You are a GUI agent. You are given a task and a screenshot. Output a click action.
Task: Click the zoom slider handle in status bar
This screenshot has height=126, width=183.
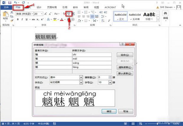click(157, 124)
